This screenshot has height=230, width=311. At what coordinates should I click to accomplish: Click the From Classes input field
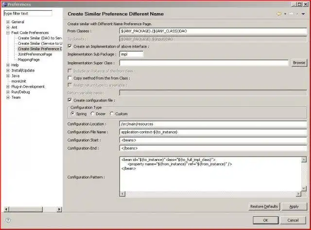click(x=213, y=31)
